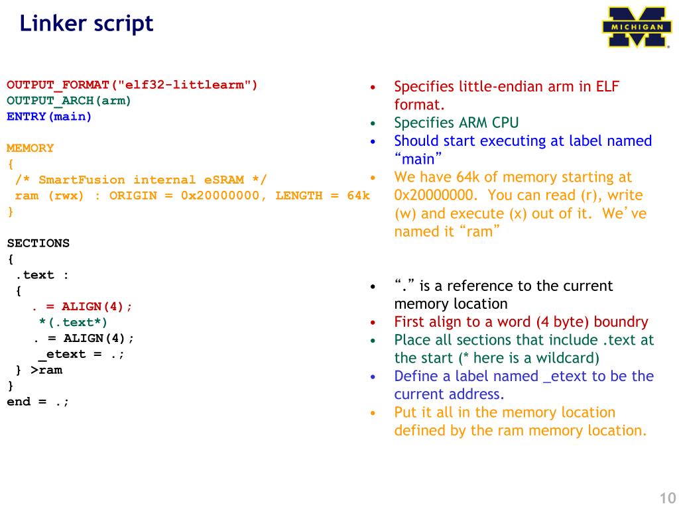Image resolution: width=679 pixels, height=509 pixels.
Task: Select the red ". = ALIGN(4);" line
Action: point(82,306)
